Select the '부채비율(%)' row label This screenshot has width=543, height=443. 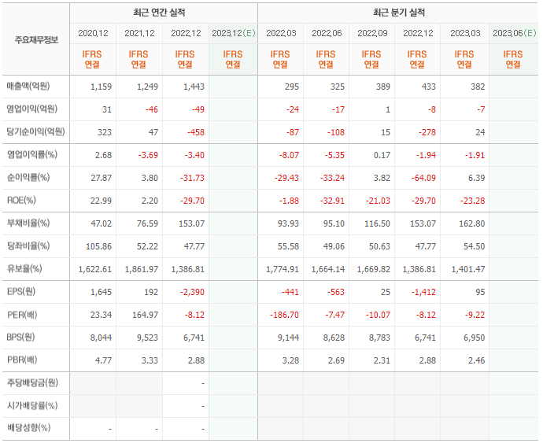[28, 223]
